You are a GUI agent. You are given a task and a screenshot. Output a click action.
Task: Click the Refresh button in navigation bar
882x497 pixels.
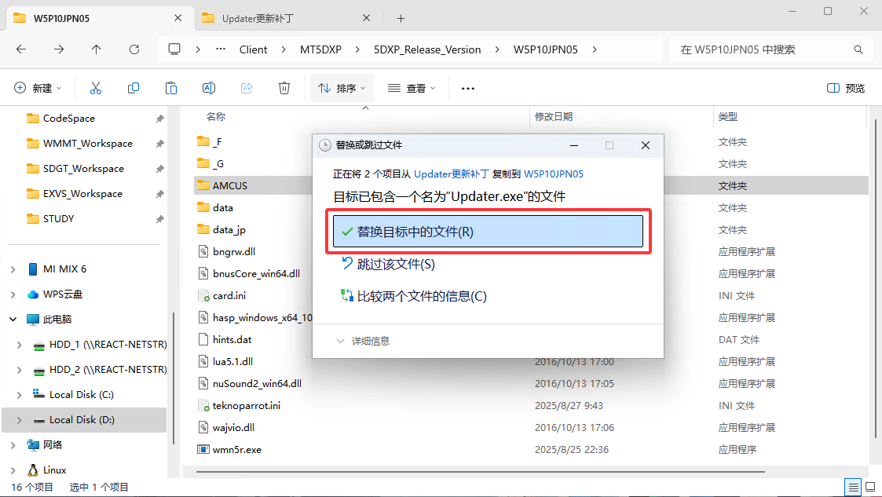coord(134,49)
